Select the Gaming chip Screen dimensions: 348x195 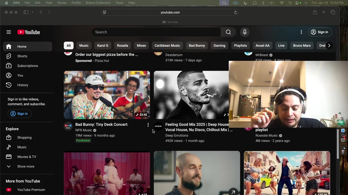pos(219,45)
